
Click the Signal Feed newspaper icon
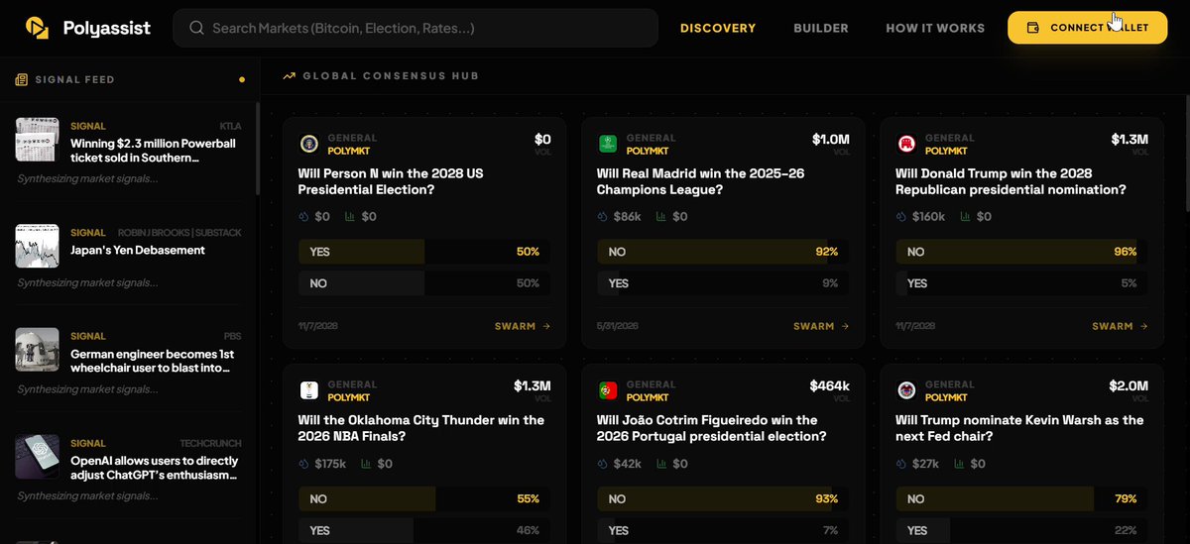[21, 79]
